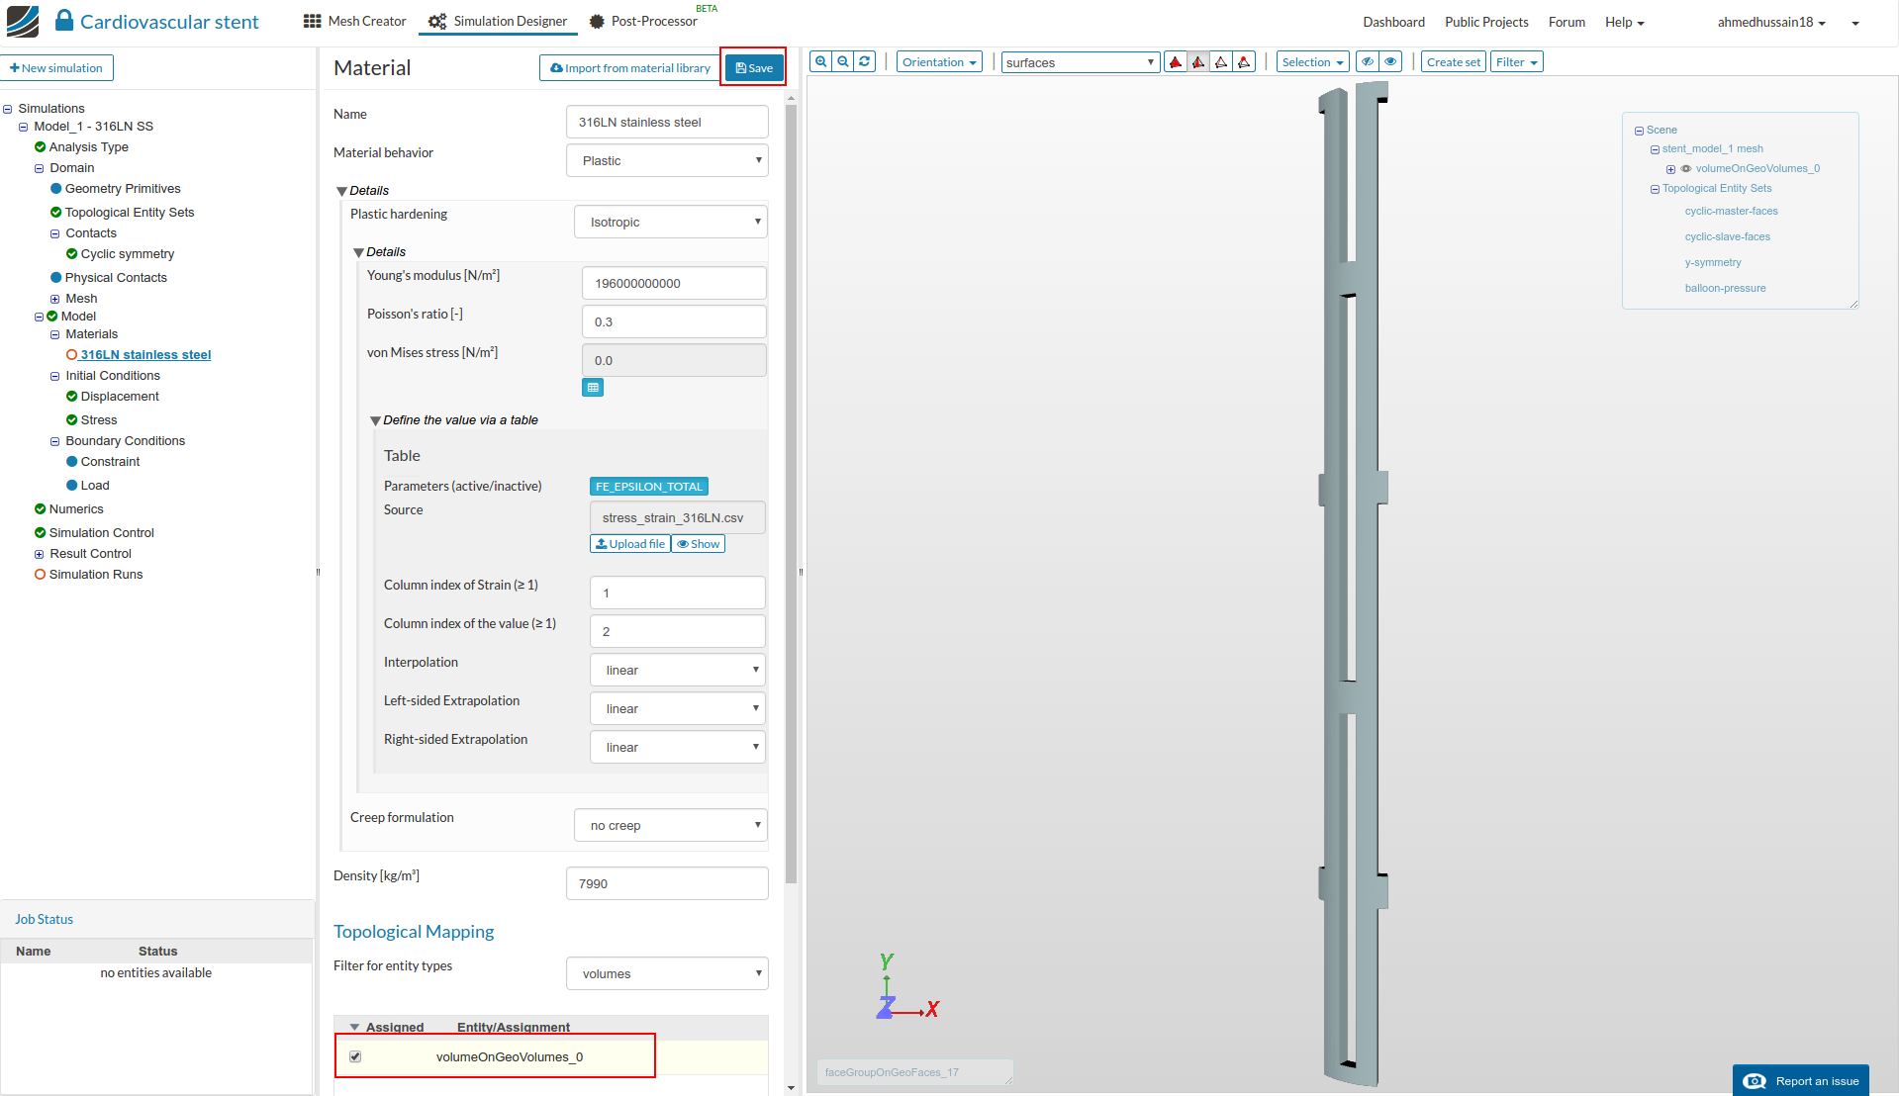1899x1096 pixels.
Task: Collapse the Simulations tree root
Action: coord(8,110)
